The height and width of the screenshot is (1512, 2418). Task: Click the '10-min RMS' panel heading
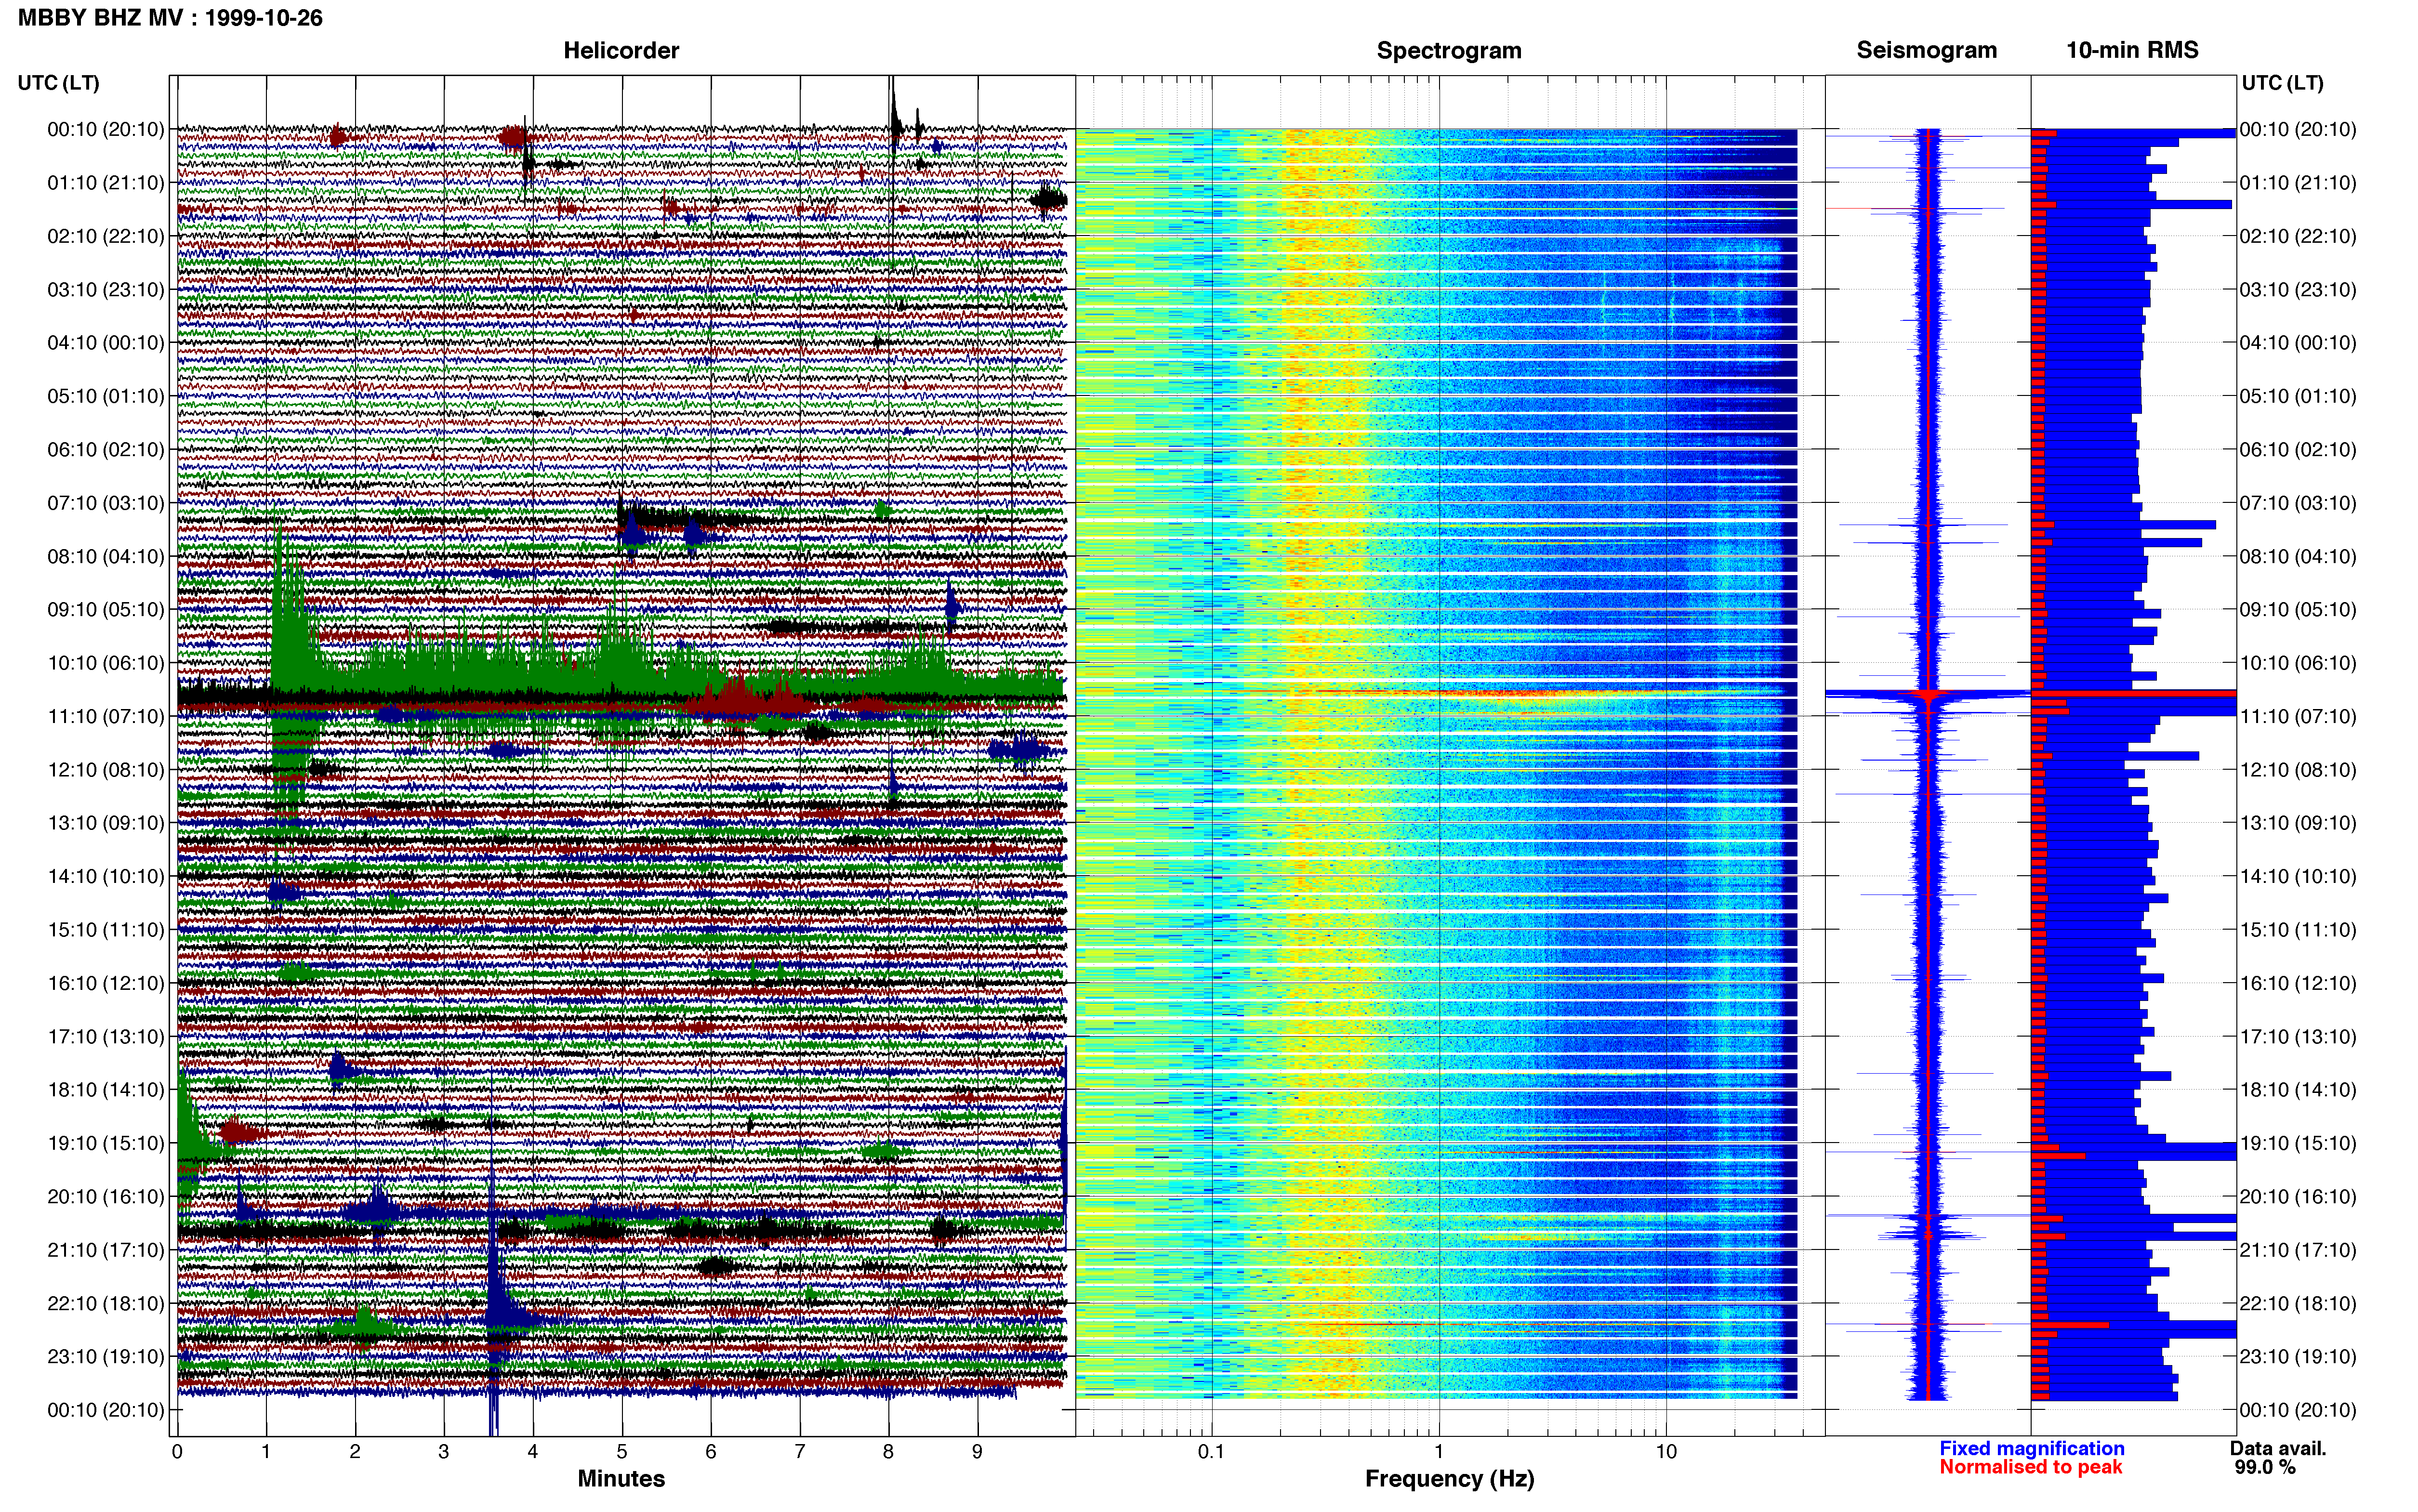point(2132,50)
